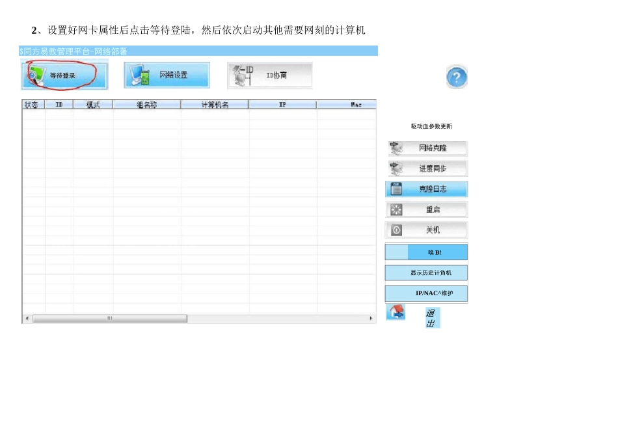Open help via question mark icon

(x=457, y=77)
